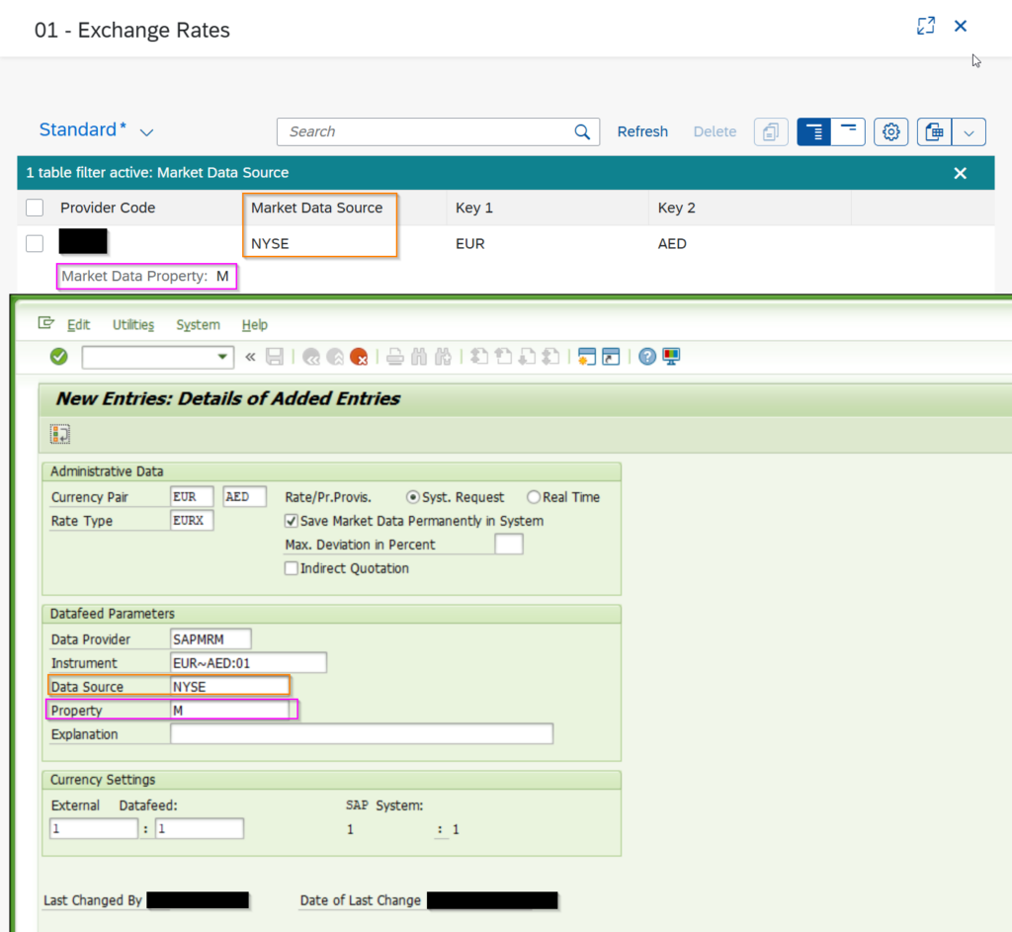Click the Delete button

[x=715, y=131]
